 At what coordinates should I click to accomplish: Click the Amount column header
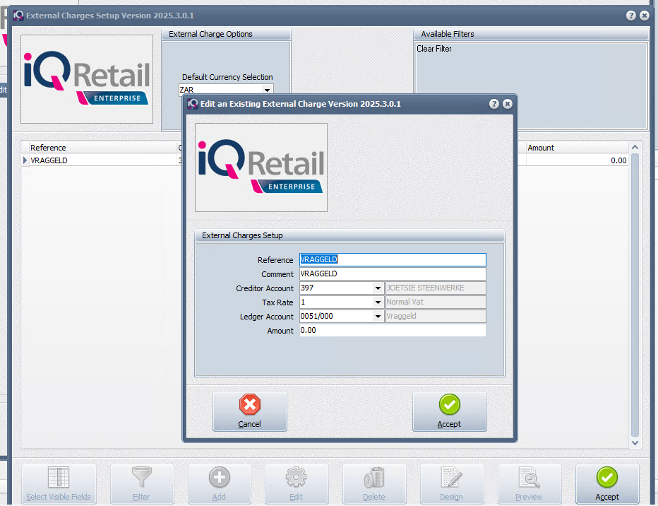(577, 148)
